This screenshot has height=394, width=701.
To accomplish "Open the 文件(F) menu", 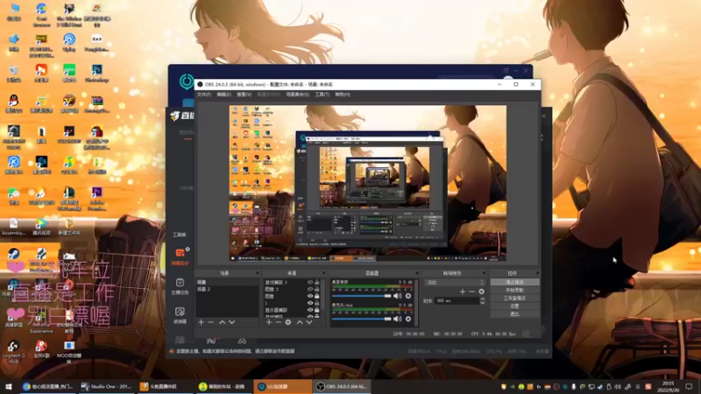I will pyautogui.click(x=203, y=95).
